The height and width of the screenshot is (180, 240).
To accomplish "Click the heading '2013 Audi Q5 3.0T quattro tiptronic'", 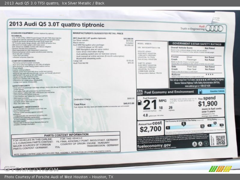I will (x=57, y=24).
